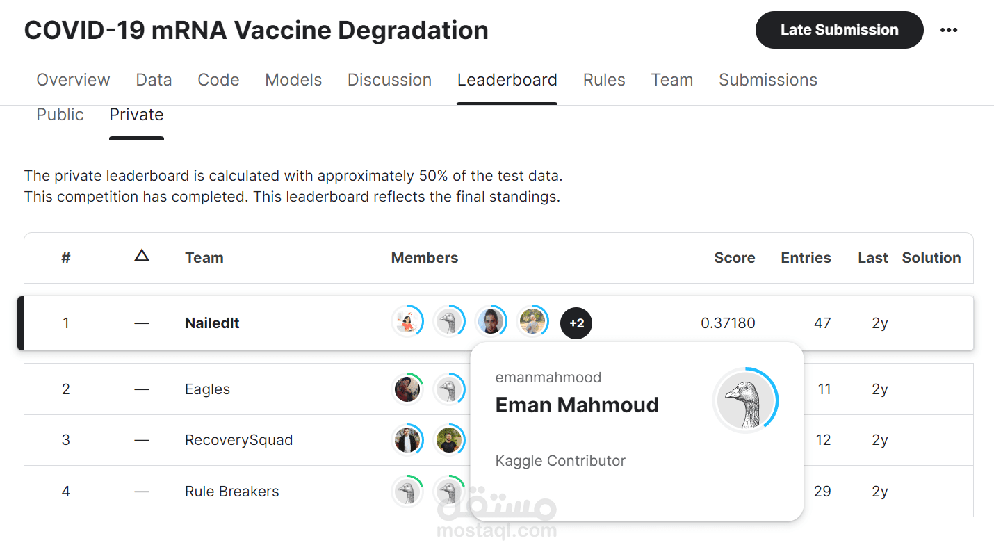
Task: Open the three-dot competition options menu
Action: (949, 29)
